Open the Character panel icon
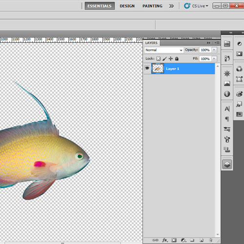 (x=227, y=109)
